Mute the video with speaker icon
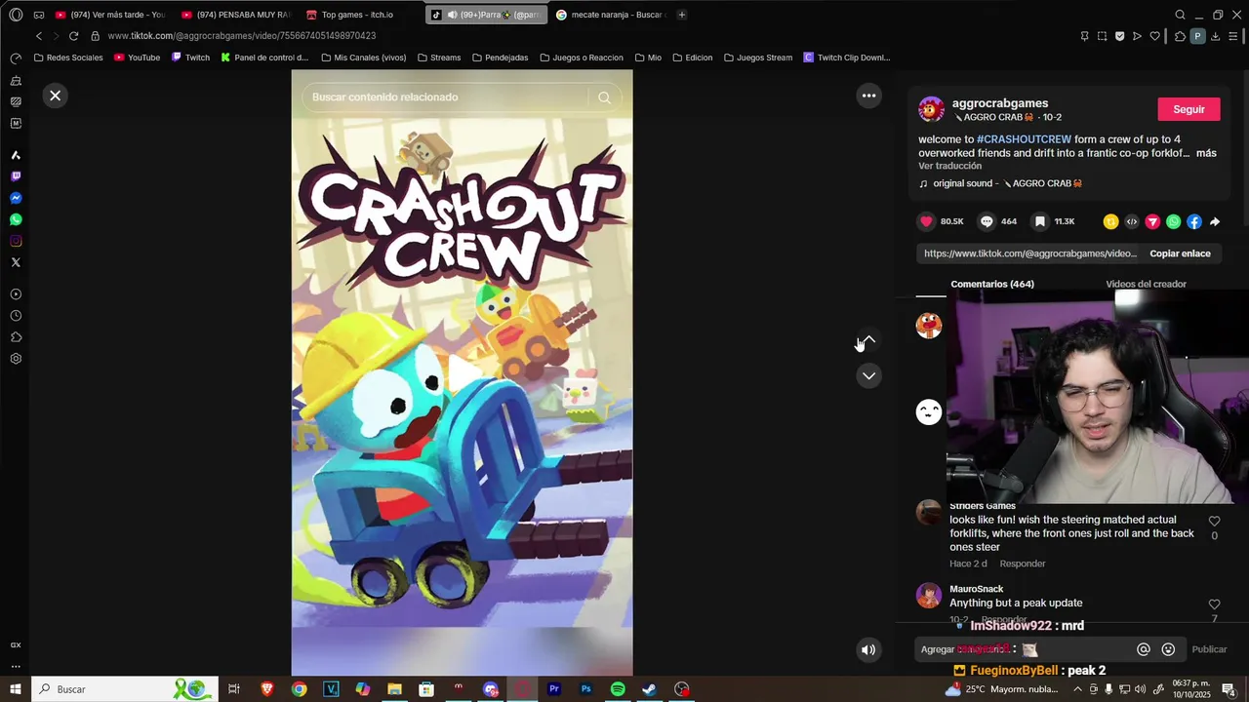Image resolution: width=1249 pixels, height=702 pixels. coord(868,649)
